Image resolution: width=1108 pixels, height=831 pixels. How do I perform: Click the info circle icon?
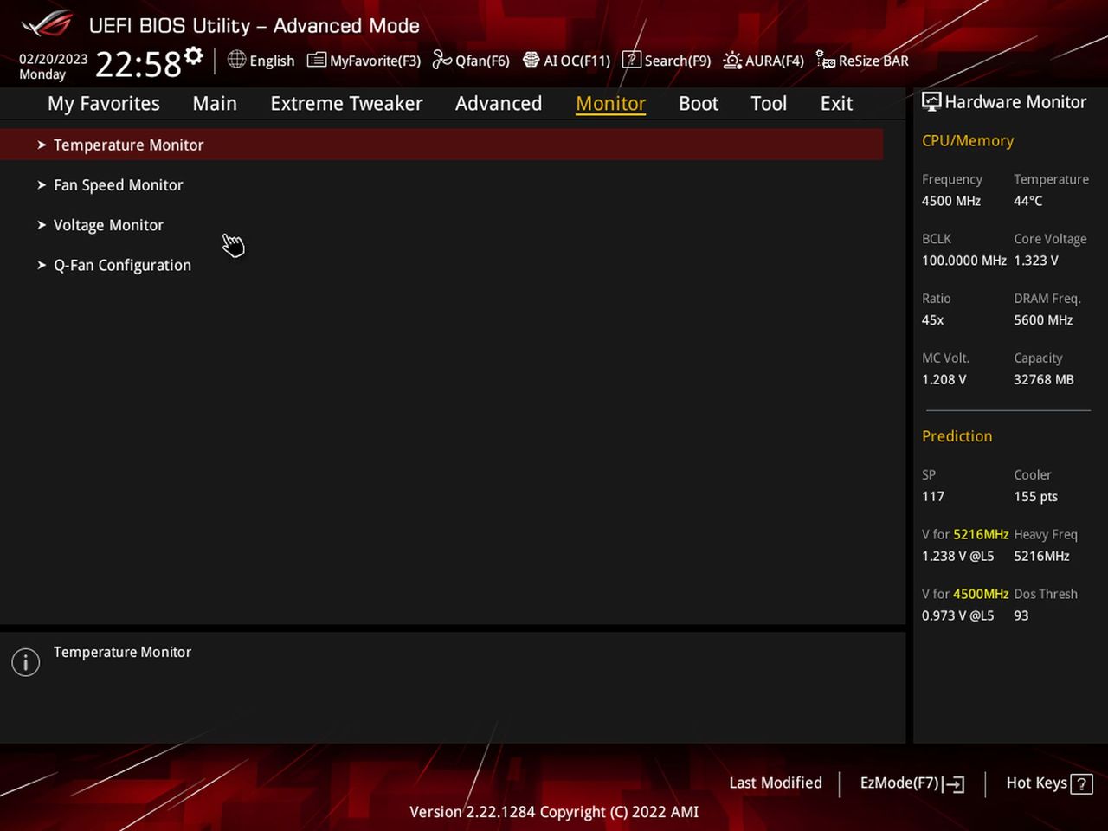26,663
